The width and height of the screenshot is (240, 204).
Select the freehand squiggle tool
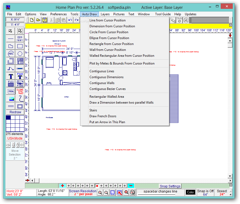coord(20,99)
